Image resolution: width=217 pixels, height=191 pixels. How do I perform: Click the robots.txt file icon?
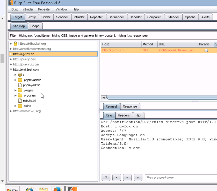click(x=20, y=101)
